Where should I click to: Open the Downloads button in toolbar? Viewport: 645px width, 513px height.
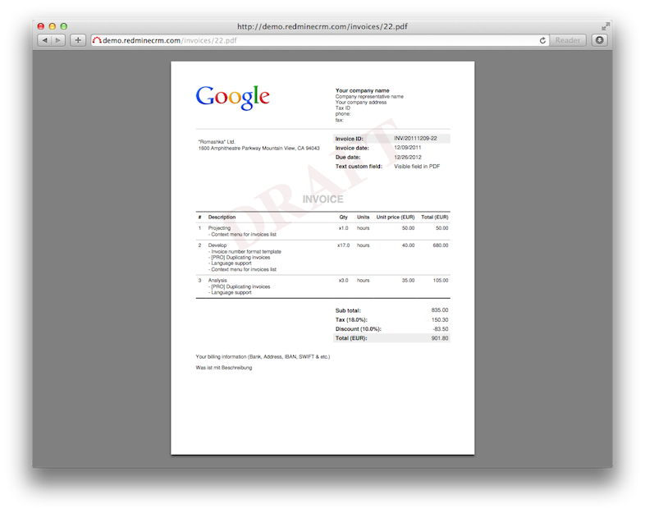pos(599,40)
